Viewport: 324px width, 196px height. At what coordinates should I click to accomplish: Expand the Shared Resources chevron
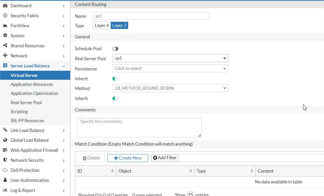(x=64, y=46)
